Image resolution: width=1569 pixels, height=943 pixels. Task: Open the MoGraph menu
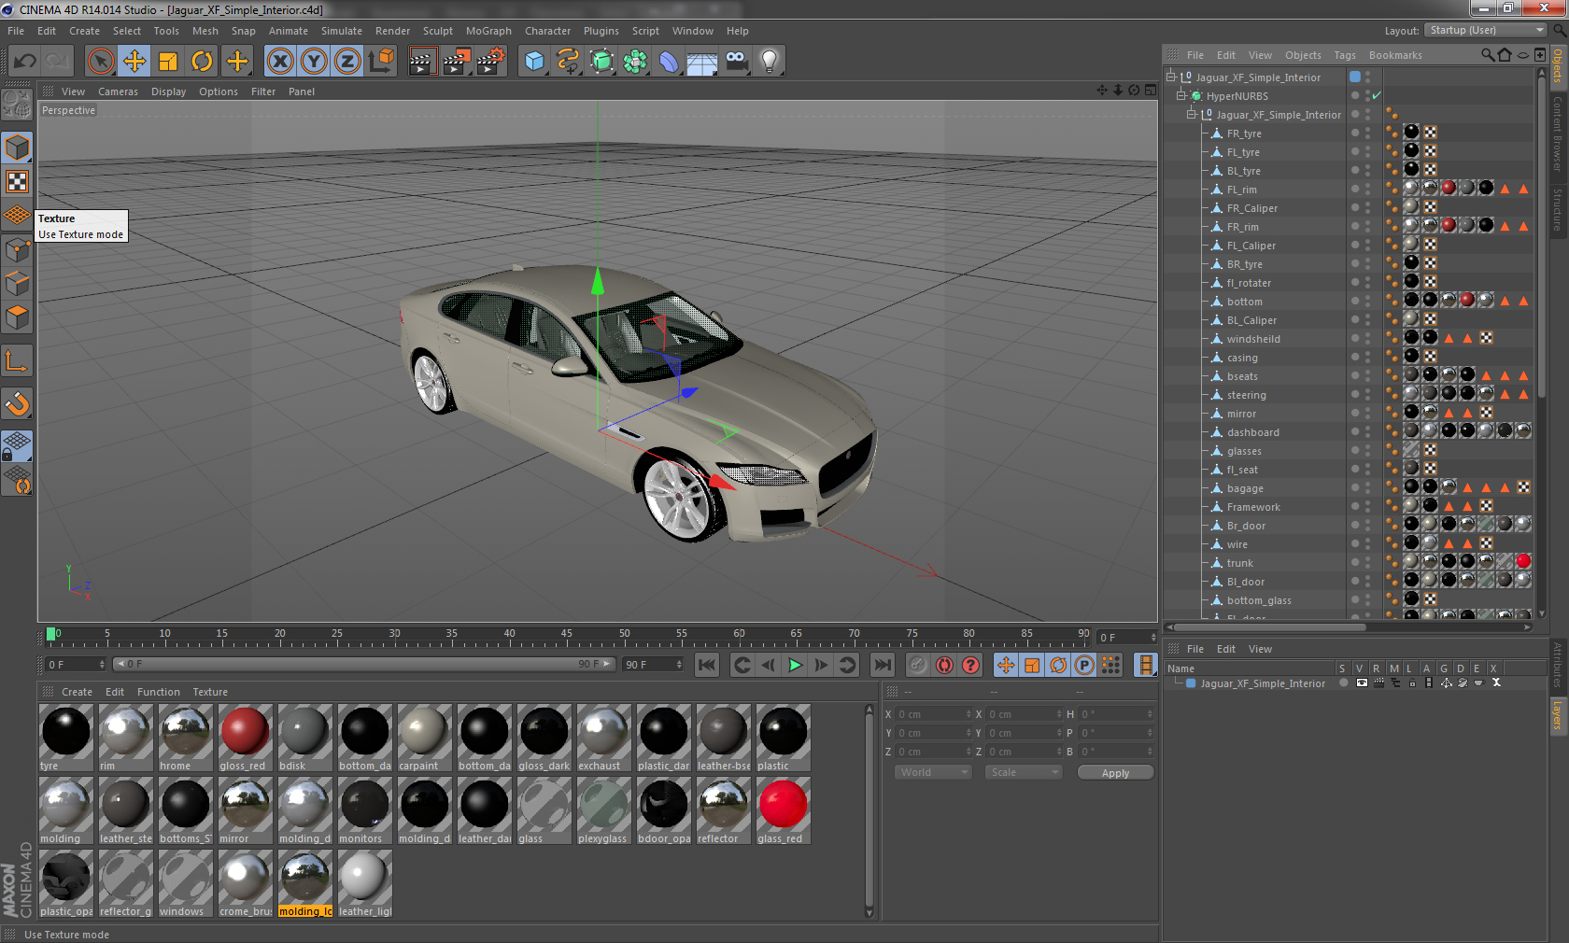[488, 31]
